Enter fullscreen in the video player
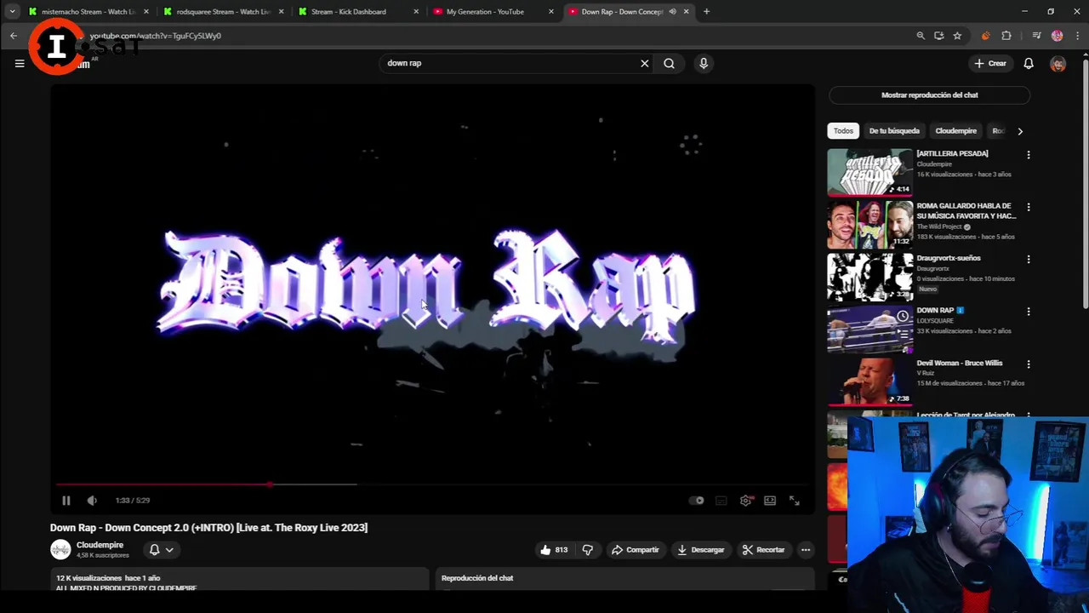The image size is (1089, 613). [x=794, y=501]
